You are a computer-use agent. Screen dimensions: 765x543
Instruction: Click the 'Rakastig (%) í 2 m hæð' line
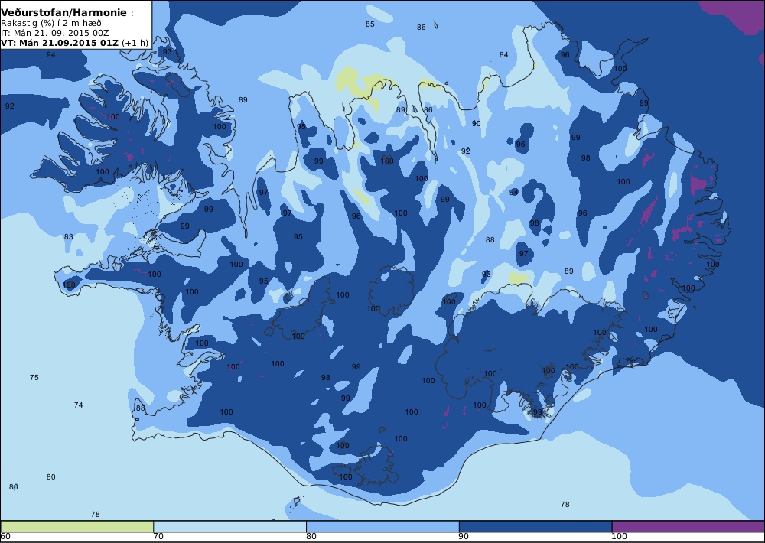click(x=51, y=24)
